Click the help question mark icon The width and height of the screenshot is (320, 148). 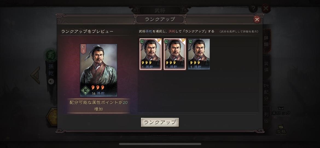click(253, 8)
